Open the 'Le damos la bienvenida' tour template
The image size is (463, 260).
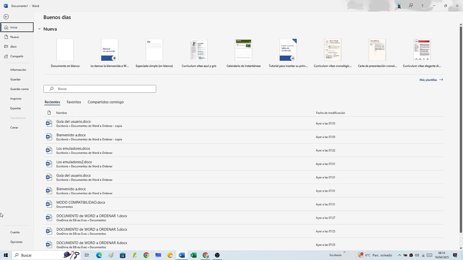[110, 53]
